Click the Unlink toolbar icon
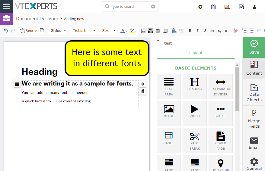 point(181,31)
